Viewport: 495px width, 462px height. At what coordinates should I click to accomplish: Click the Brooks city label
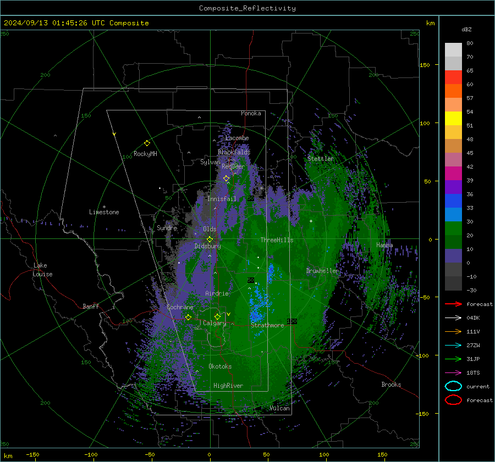[391, 385]
